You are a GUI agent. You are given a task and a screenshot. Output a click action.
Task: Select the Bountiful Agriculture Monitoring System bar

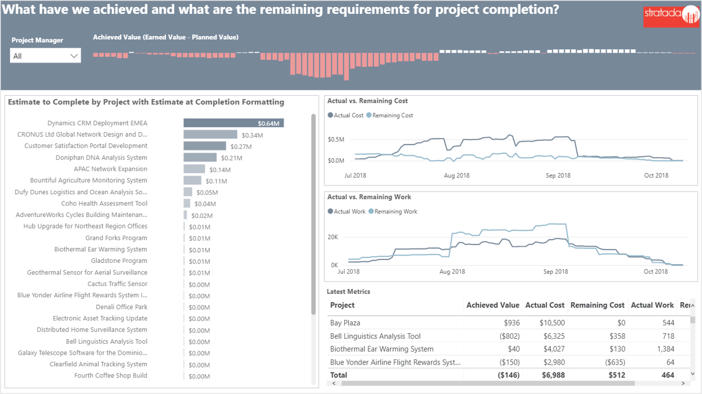(x=193, y=180)
